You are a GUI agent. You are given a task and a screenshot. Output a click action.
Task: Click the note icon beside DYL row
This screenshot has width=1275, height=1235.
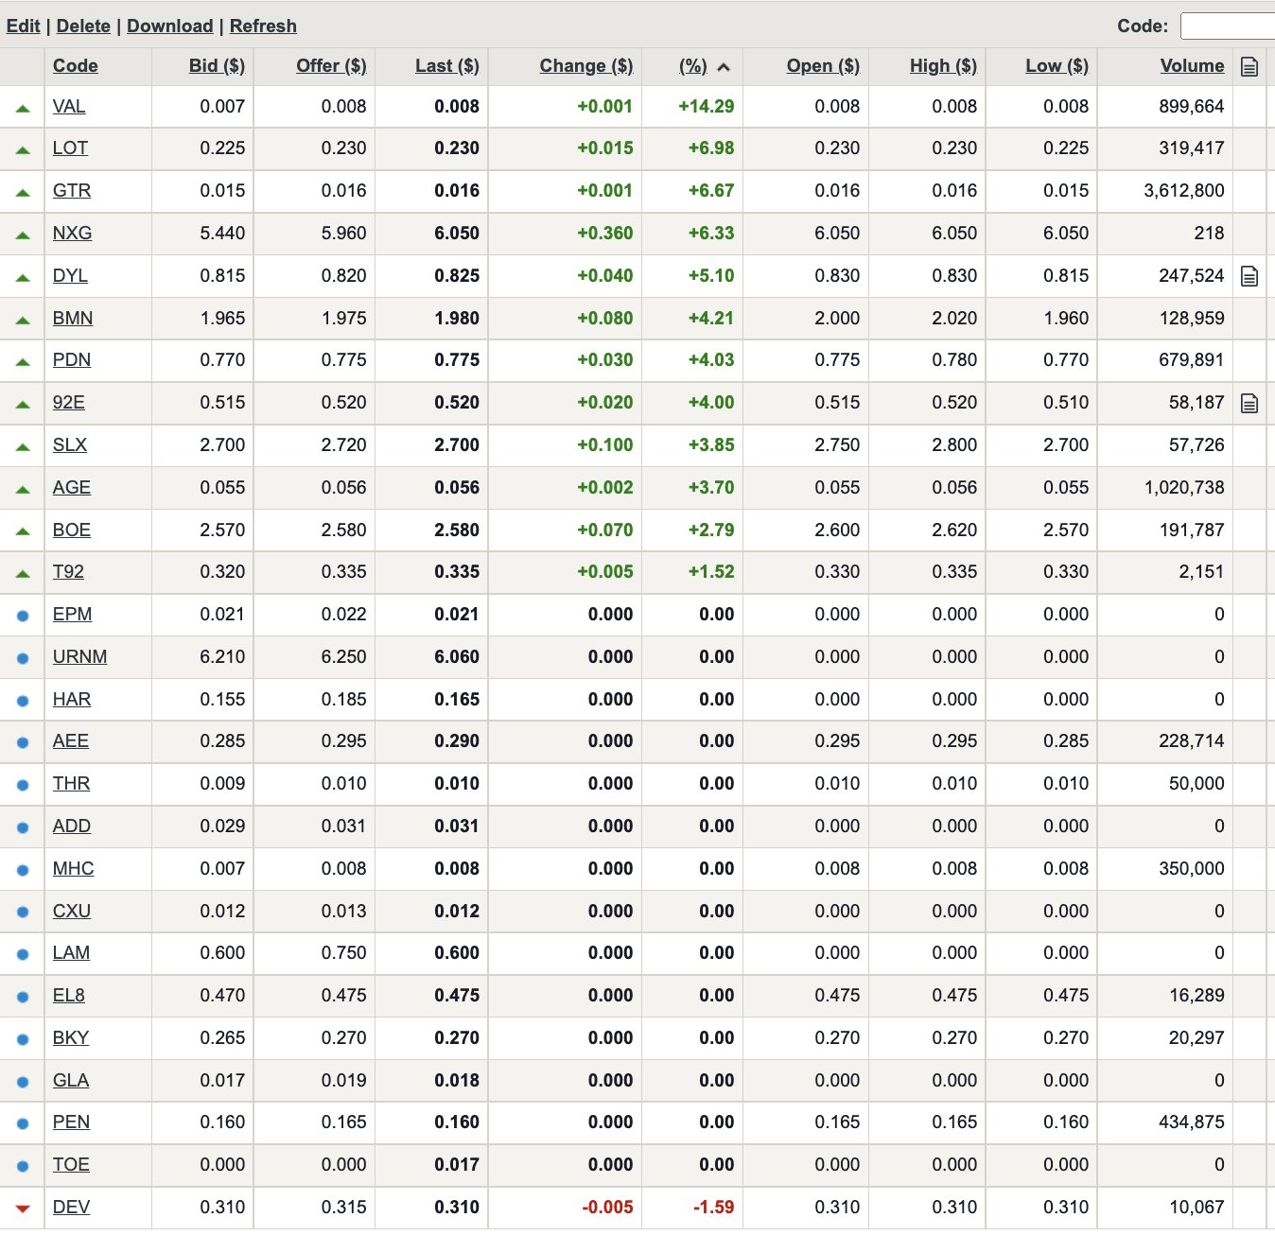point(1250,275)
